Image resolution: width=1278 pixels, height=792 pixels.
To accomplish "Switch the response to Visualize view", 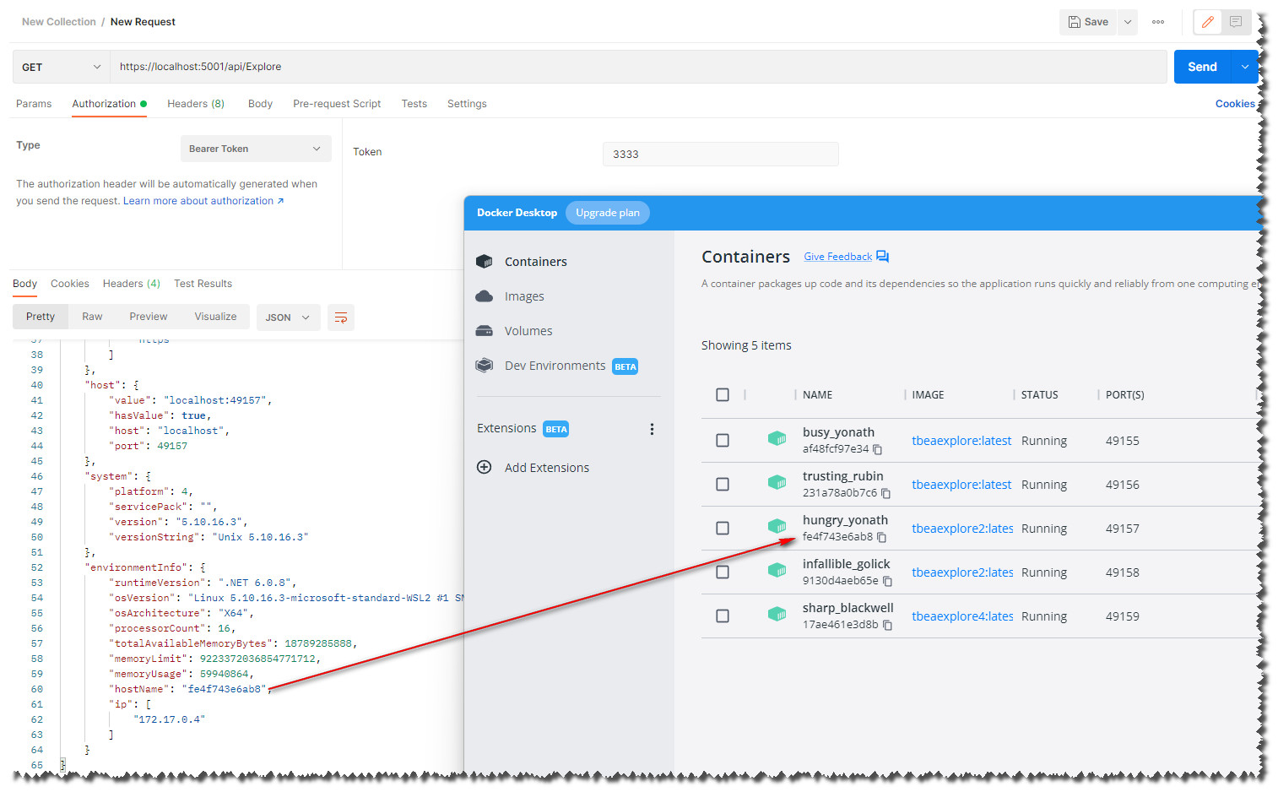I will click(x=215, y=317).
